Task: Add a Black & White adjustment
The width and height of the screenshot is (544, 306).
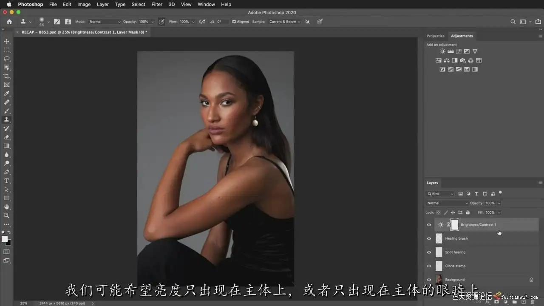Action: click(x=455, y=60)
